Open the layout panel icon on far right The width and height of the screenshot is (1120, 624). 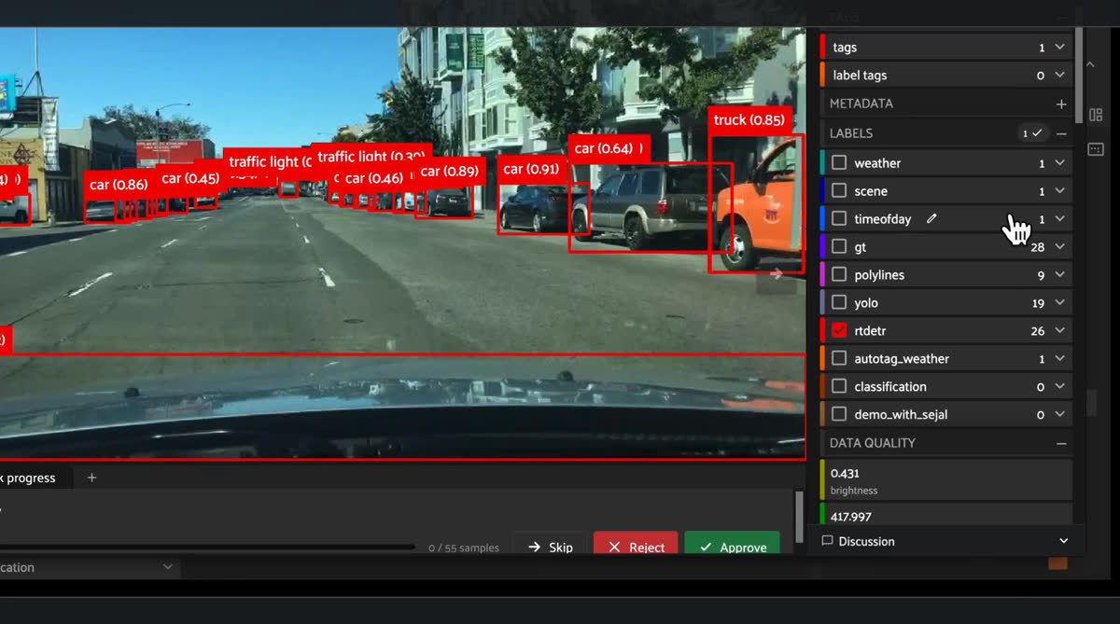pyautogui.click(x=1096, y=115)
